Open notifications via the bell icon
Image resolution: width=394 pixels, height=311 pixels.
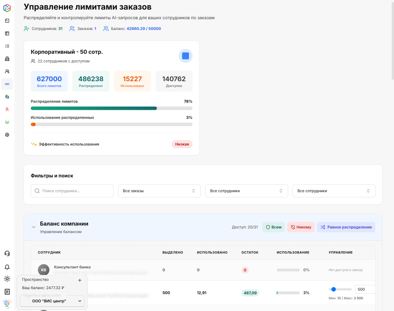pyautogui.click(x=7, y=267)
